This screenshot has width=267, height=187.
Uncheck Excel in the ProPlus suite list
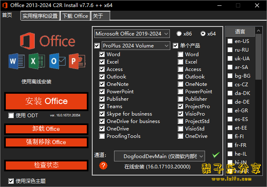point(102,62)
